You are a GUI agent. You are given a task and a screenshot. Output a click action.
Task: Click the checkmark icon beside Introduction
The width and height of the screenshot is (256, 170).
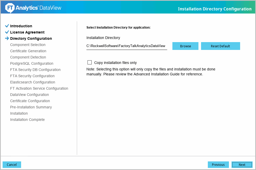(x=7, y=26)
